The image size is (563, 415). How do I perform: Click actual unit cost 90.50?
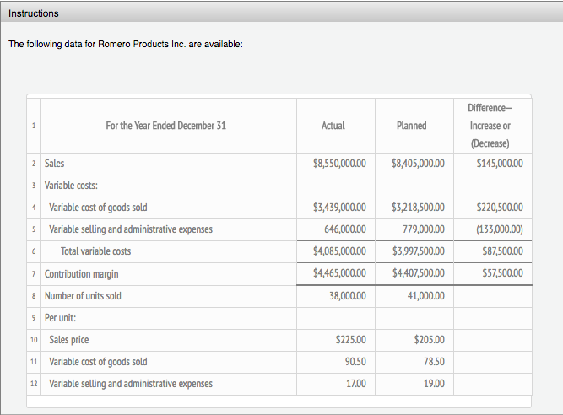(355, 362)
